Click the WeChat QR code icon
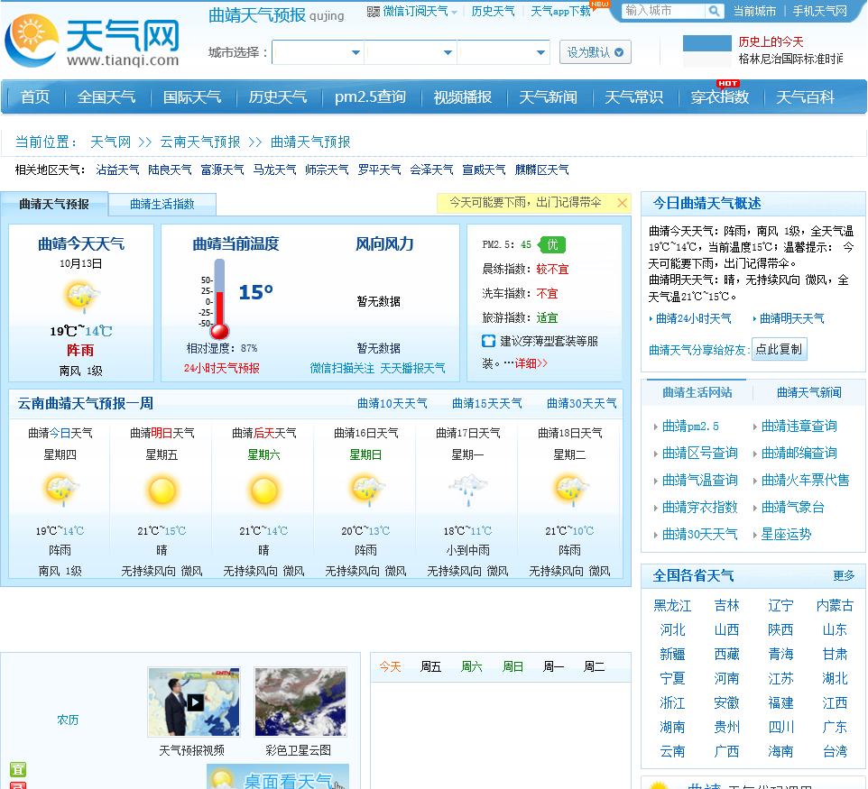868x789 pixels. (x=374, y=12)
